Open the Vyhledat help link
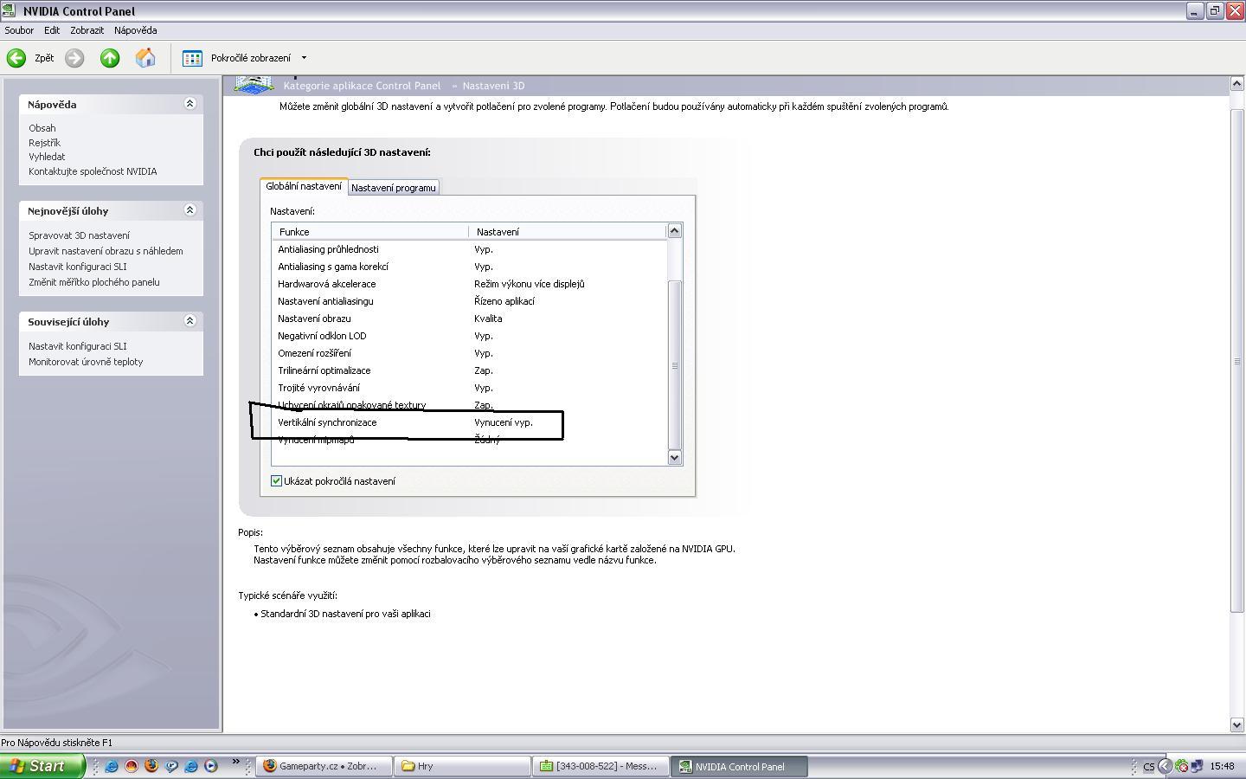Viewport: 1246px width, 779px height. 47,157
